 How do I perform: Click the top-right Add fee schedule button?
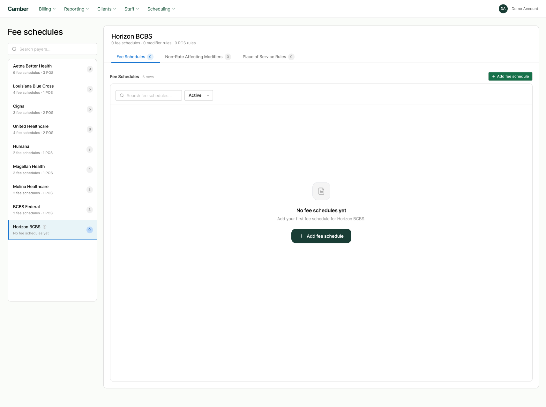[x=510, y=77]
